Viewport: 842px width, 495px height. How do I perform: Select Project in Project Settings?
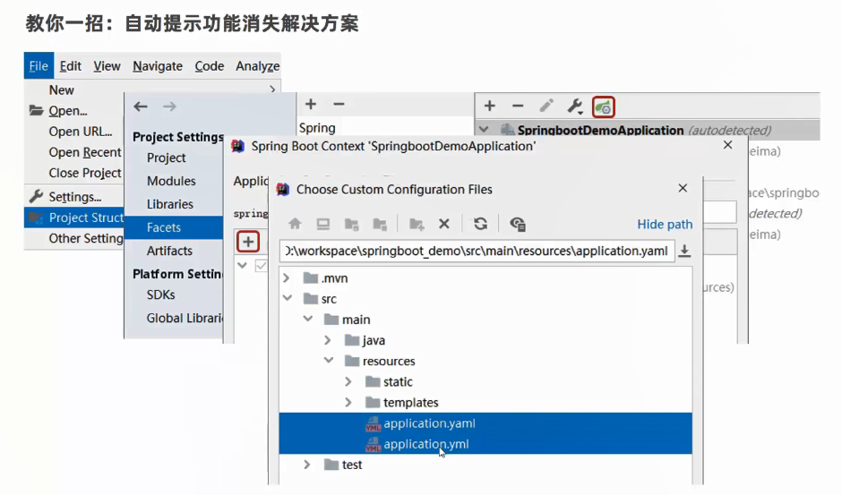(x=166, y=158)
